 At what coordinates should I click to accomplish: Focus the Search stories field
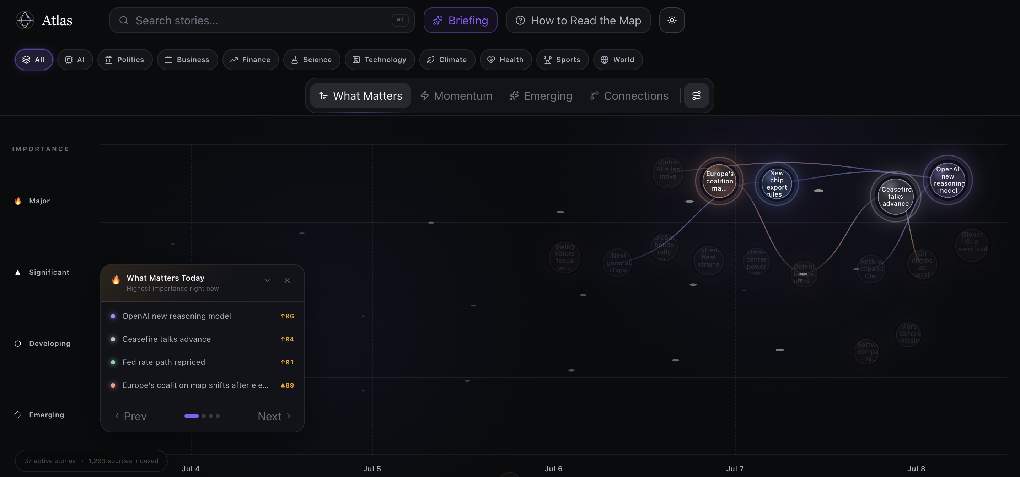(x=262, y=20)
